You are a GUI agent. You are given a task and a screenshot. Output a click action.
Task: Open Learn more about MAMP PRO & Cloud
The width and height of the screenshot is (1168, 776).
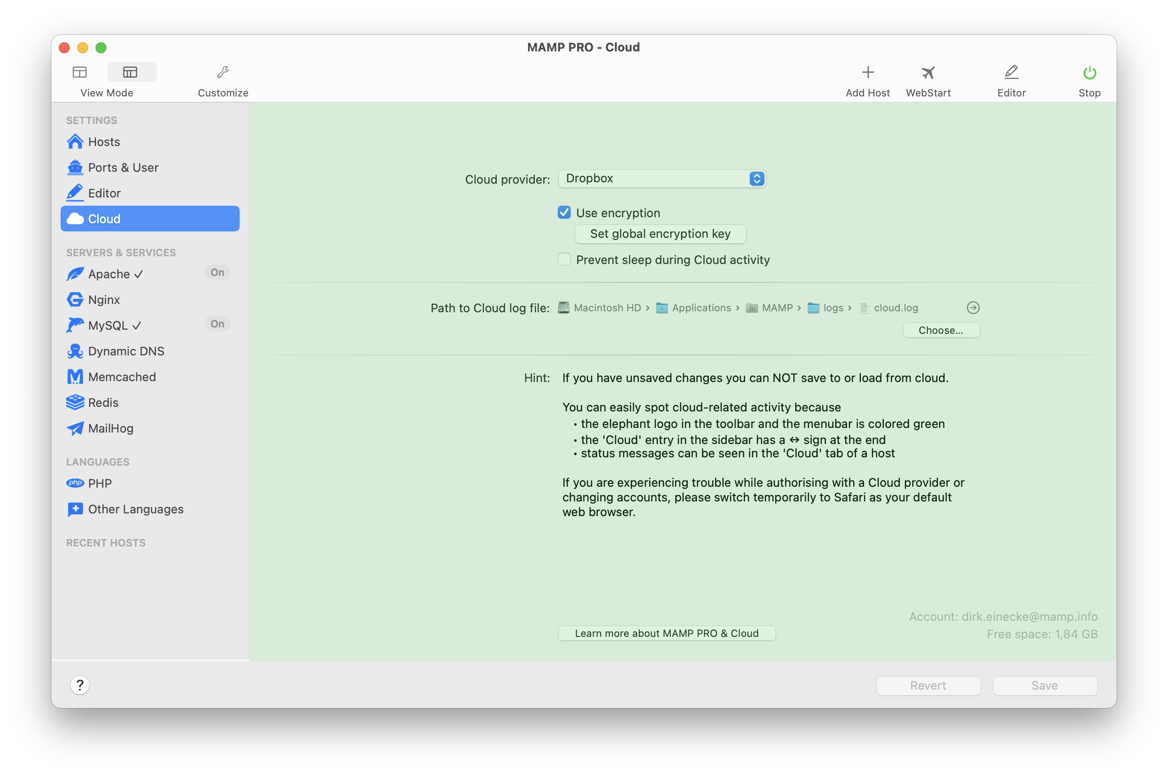coord(666,634)
